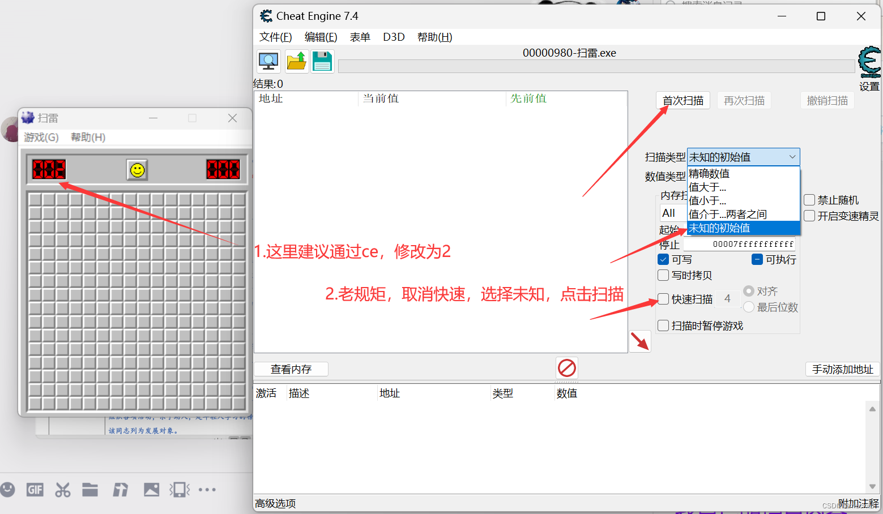Enable the 禁止随机 checkbox

tap(809, 200)
